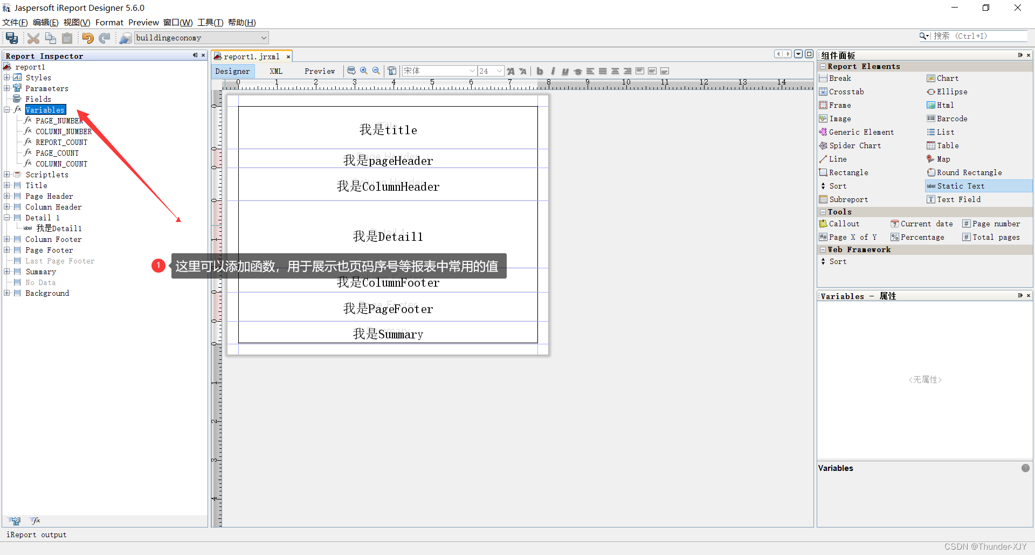Click the Cut scissors icon
This screenshot has height=555, width=1035.
[x=33, y=38]
